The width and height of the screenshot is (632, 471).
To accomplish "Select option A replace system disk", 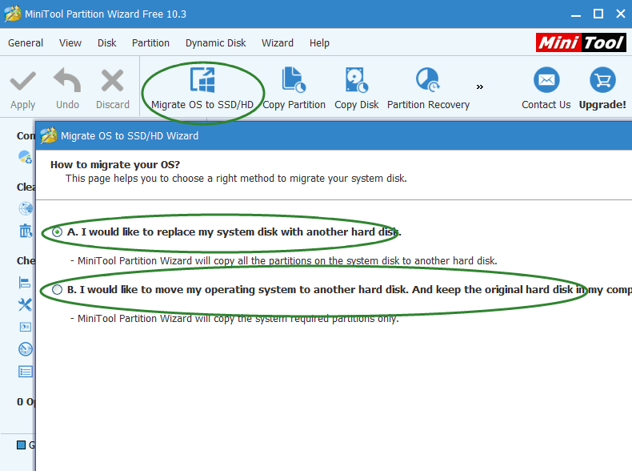I will [57, 232].
